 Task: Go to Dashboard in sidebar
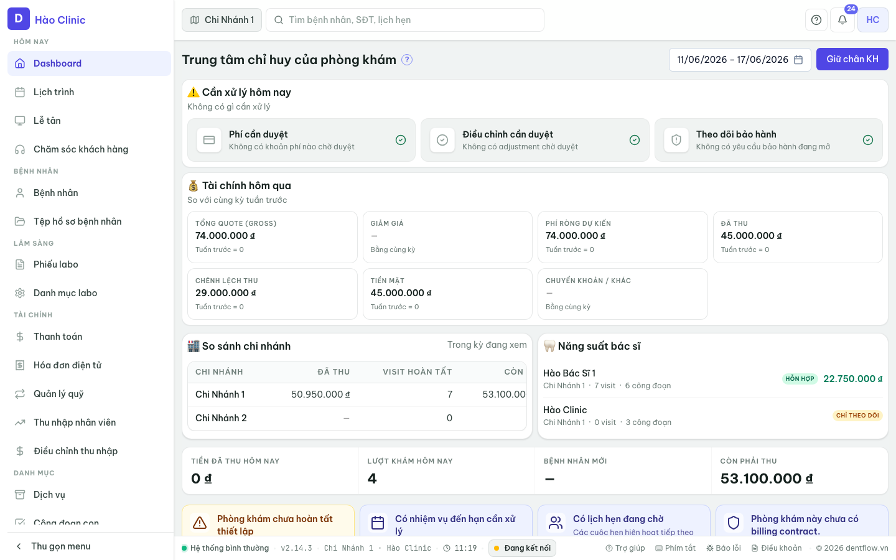point(89,63)
